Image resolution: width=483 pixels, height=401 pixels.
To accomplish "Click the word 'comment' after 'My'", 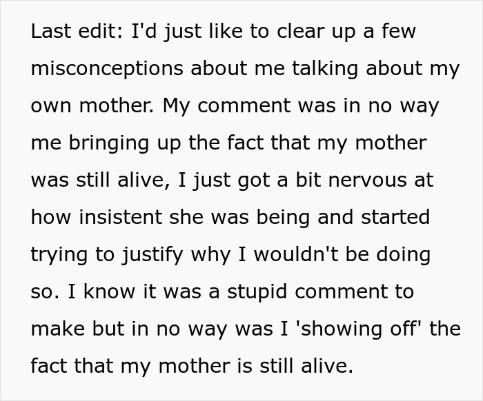I will [244, 105].
